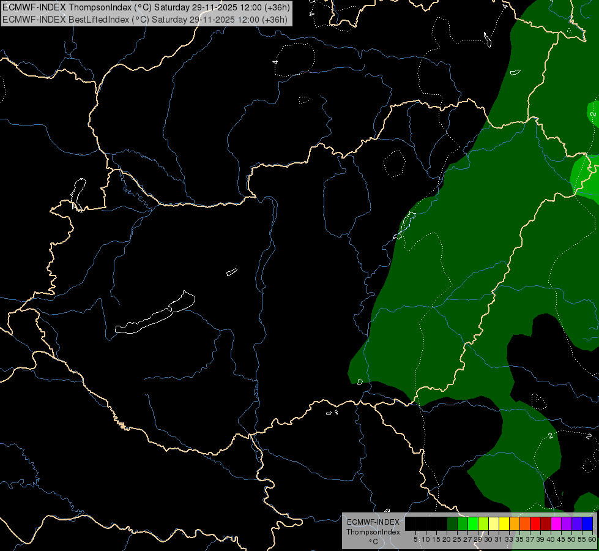Image resolution: width=599 pixels, height=551 pixels.
Task: Click the BestLiftedIndex title line at top
Action: [145, 19]
